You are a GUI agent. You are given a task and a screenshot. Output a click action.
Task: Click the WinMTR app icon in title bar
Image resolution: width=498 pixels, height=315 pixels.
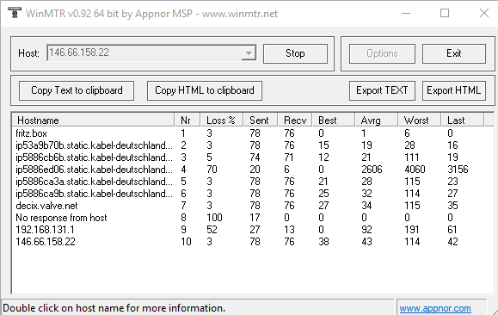point(15,13)
